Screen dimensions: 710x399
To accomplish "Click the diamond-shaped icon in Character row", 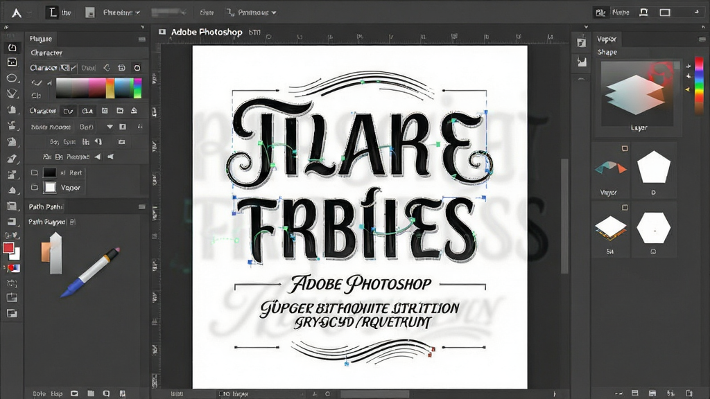I will [x=106, y=68].
